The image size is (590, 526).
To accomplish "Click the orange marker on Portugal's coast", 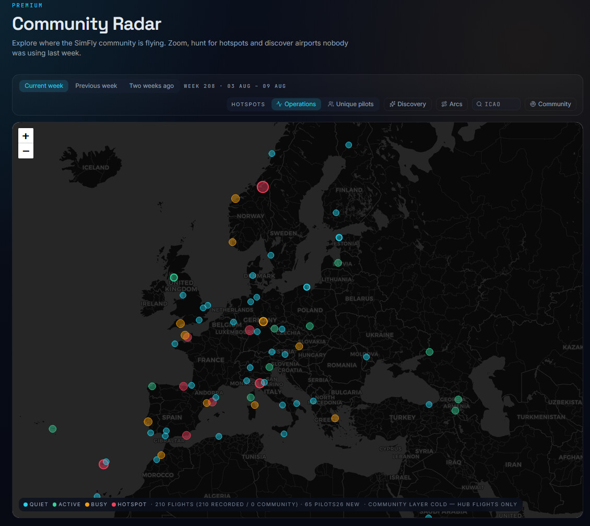I will [148, 421].
